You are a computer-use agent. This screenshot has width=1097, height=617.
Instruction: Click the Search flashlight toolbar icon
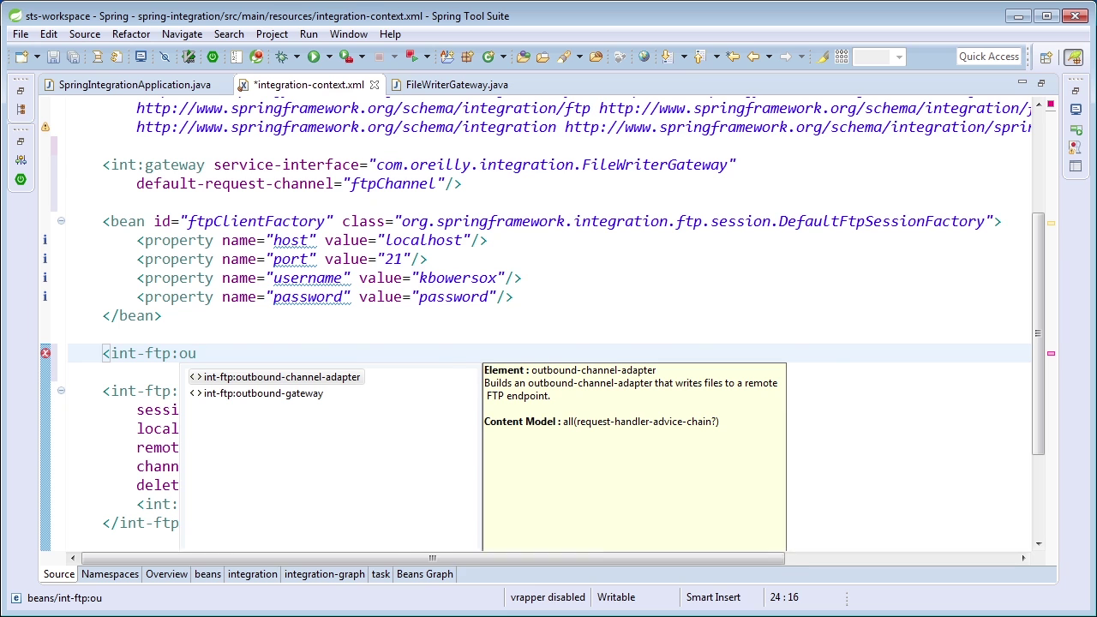point(563,57)
